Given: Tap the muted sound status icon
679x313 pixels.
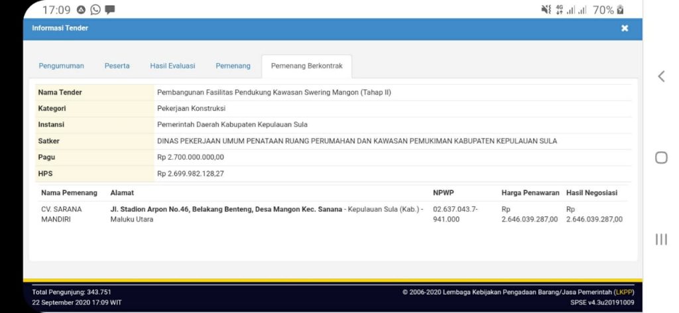Looking at the screenshot, I should [x=546, y=9].
